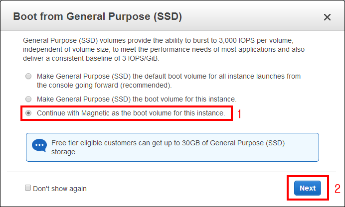The image size is (345, 207).
Task: Click the "Continue with Magnetic as the boot volume" label
Action: coord(131,113)
